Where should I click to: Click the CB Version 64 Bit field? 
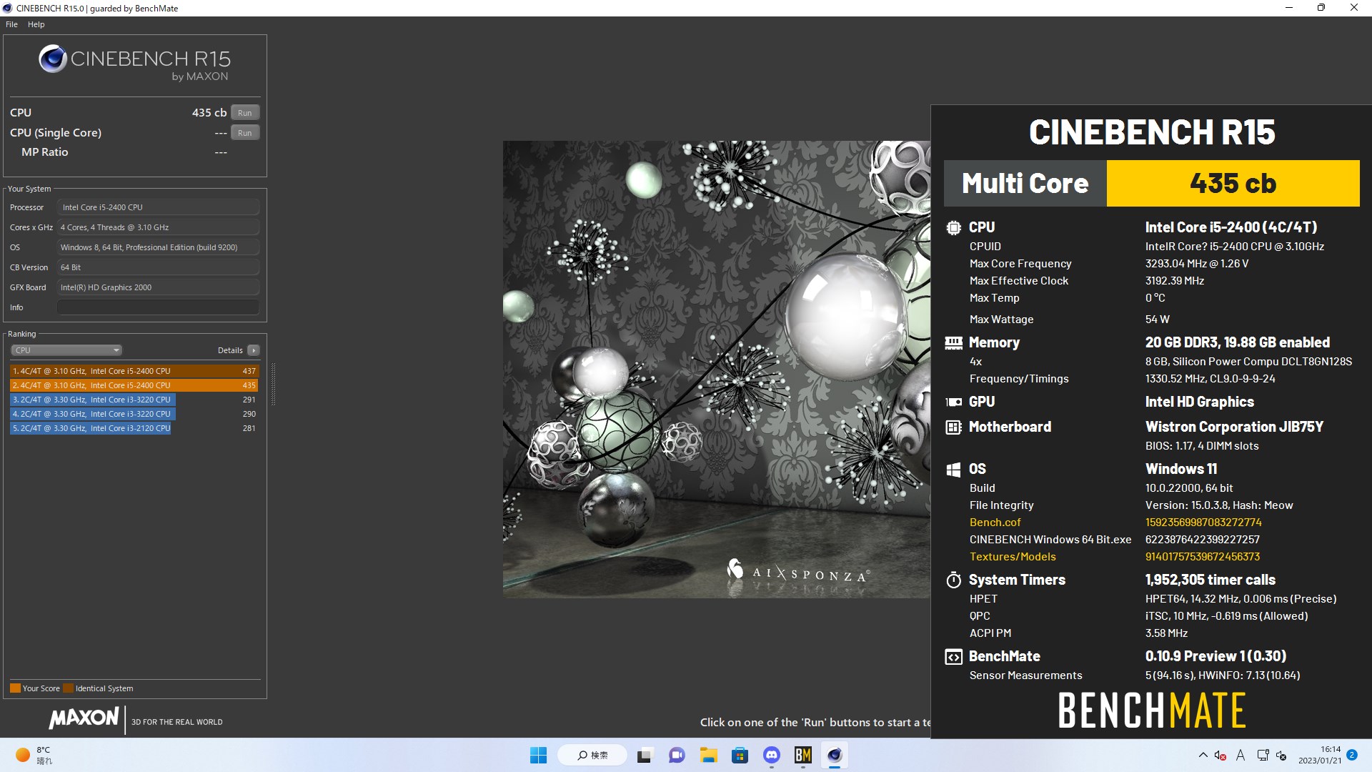(x=158, y=267)
